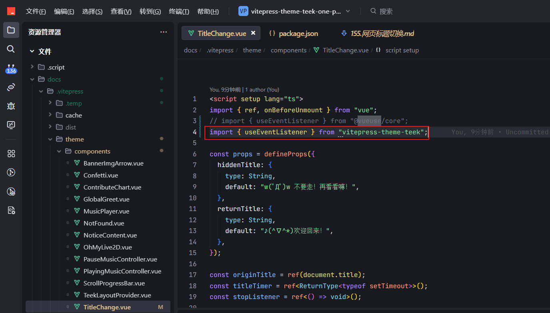Click the eye-orbit icon in activity bar

pyautogui.click(x=11, y=87)
